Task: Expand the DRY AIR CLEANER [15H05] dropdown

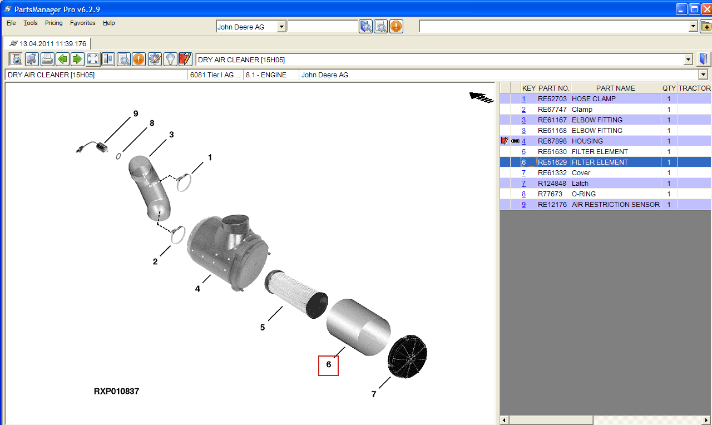Action: [x=688, y=60]
